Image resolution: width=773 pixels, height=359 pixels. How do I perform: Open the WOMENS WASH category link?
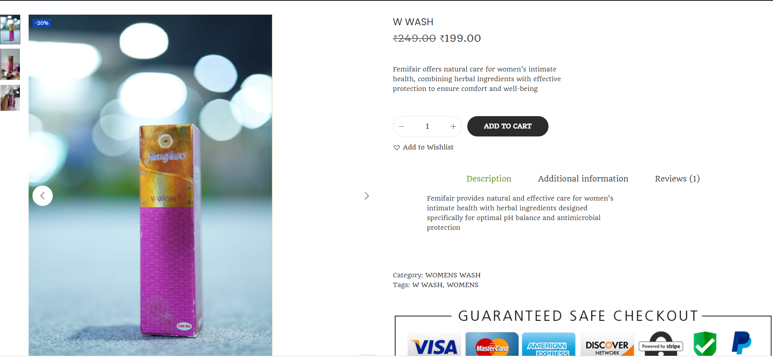click(453, 275)
